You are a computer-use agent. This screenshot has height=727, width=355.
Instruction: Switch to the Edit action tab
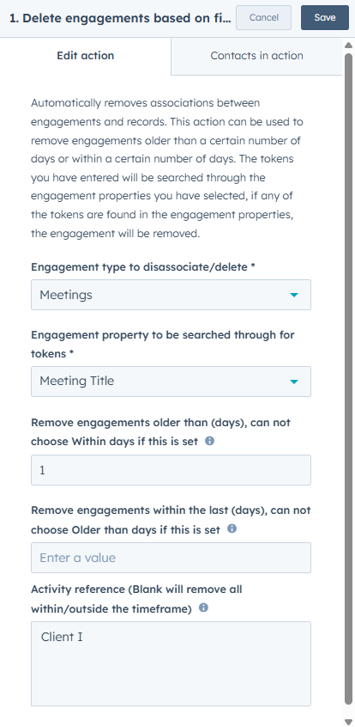tap(85, 56)
